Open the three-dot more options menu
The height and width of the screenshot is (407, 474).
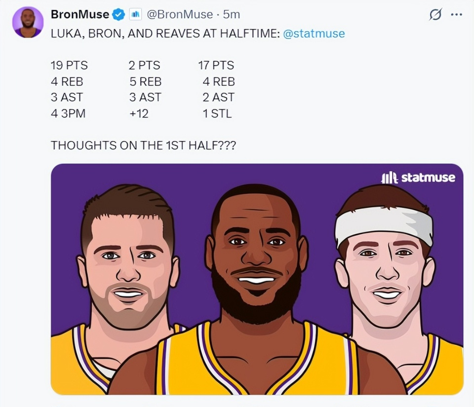pos(457,15)
